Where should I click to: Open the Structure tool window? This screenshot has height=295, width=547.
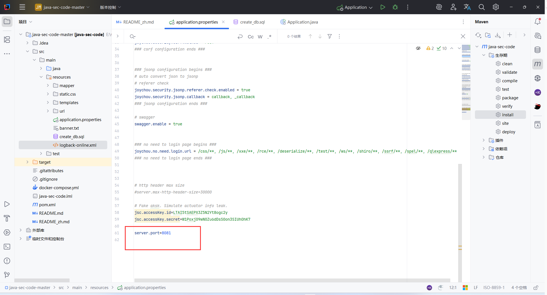7,39
